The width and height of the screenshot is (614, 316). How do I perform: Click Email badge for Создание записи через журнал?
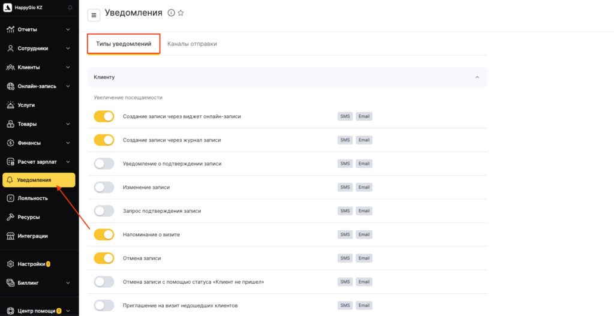pyautogui.click(x=364, y=140)
